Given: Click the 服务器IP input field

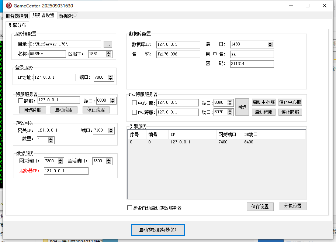Looking at the screenshot, I should pyautogui.click(x=66, y=171).
